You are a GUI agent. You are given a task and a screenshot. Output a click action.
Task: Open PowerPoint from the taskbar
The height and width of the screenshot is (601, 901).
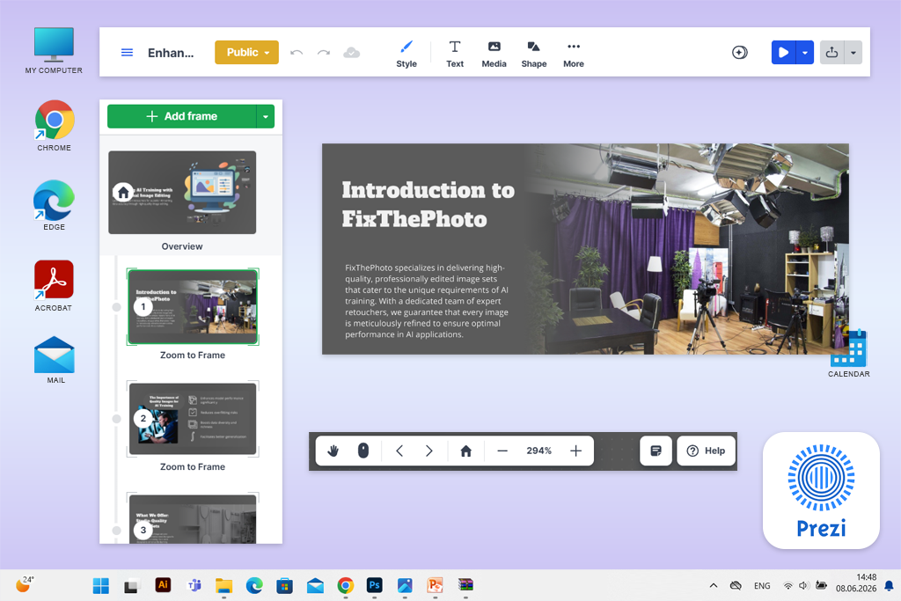click(435, 585)
